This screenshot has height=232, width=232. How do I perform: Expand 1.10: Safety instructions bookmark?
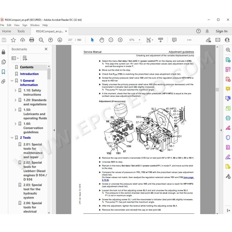pos(15,90)
